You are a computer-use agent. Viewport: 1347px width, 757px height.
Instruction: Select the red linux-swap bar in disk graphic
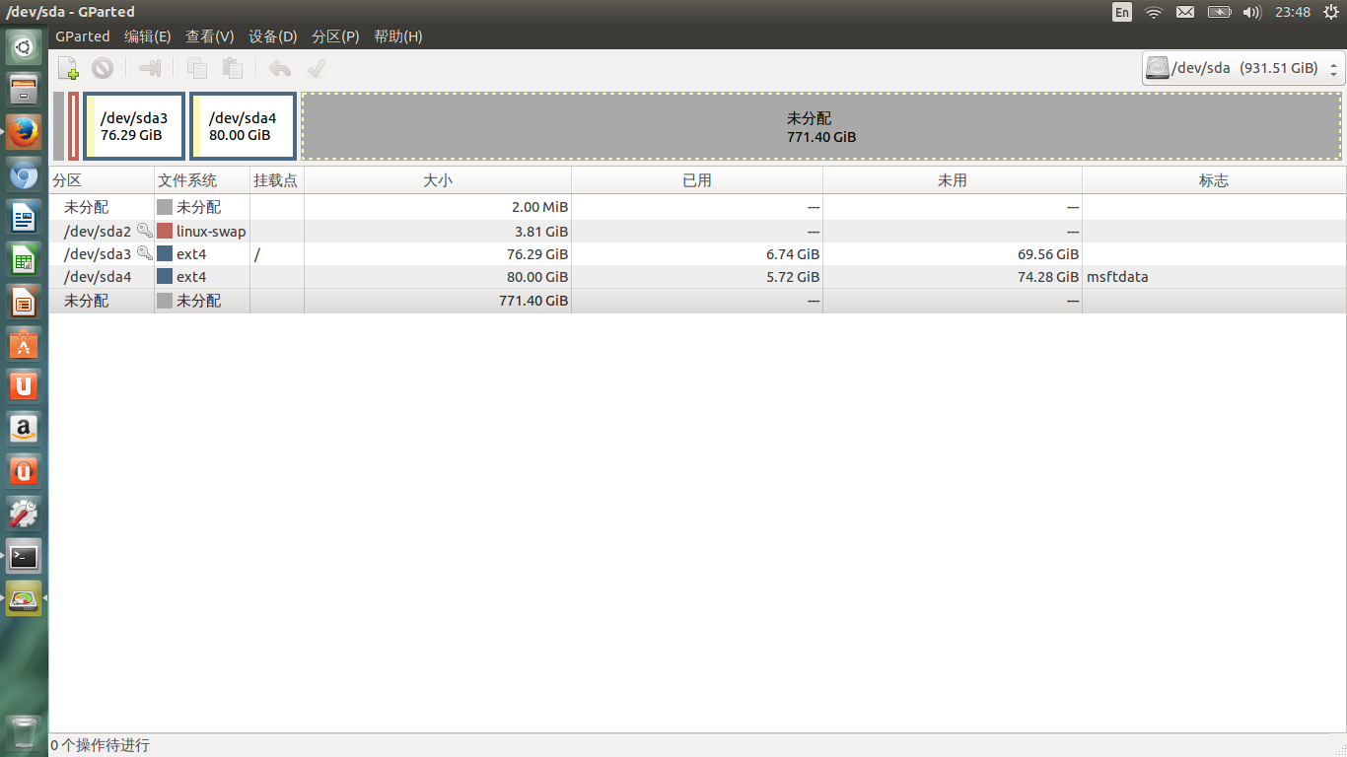(73, 126)
